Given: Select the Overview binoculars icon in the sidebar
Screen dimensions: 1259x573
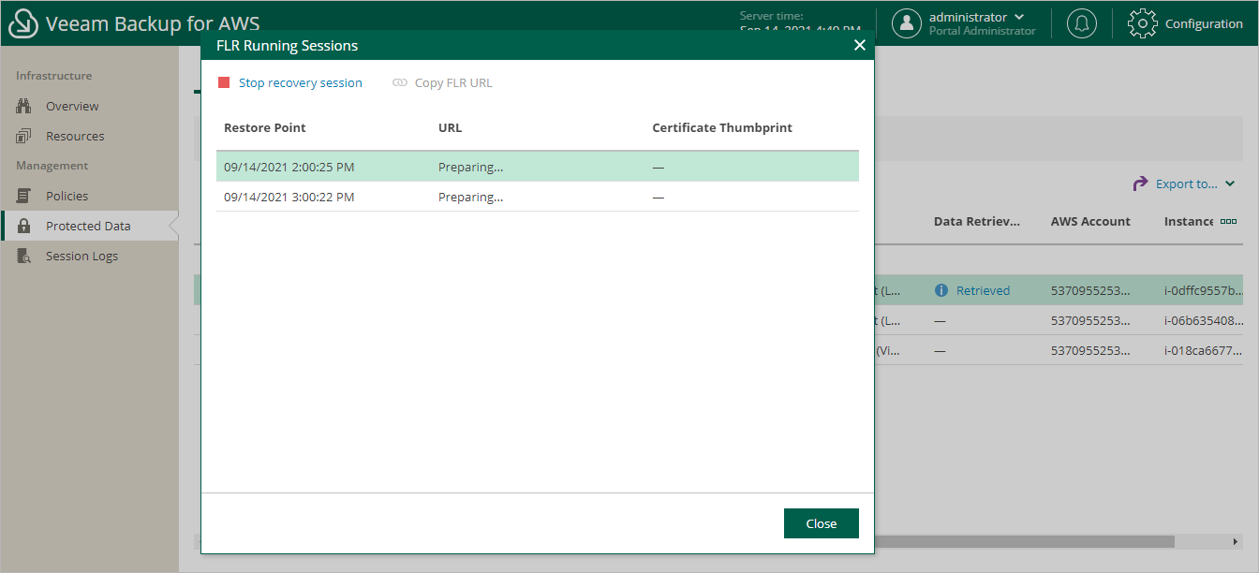Looking at the screenshot, I should pos(24,105).
